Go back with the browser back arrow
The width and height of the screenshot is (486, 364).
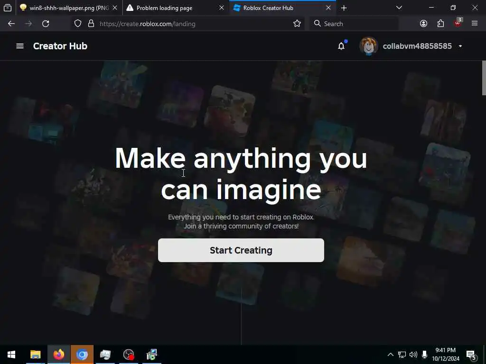click(11, 24)
